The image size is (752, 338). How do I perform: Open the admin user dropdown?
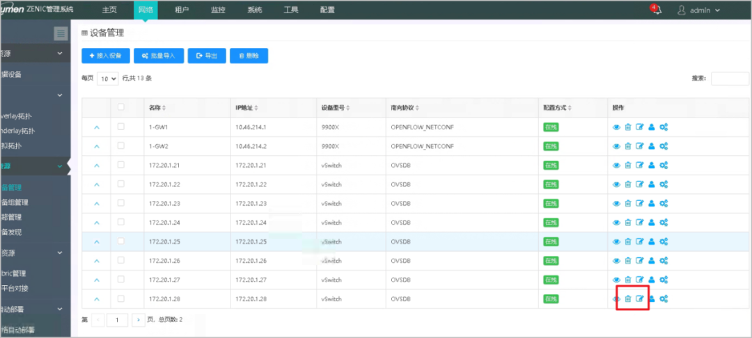tap(698, 10)
